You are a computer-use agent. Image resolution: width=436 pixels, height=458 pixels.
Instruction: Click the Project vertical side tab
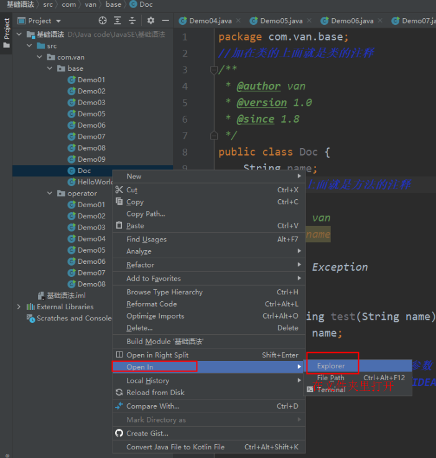tap(6, 33)
